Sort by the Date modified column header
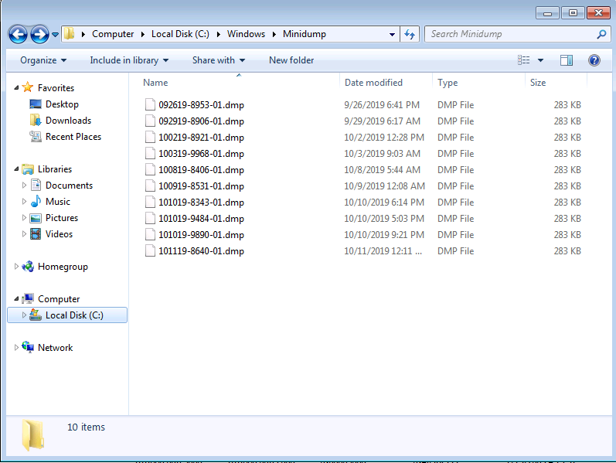The height and width of the screenshot is (463, 616). (373, 83)
